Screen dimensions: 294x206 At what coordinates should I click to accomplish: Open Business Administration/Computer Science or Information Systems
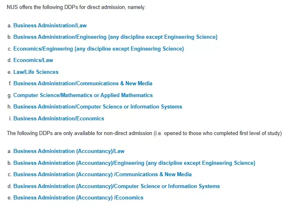click(98, 106)
